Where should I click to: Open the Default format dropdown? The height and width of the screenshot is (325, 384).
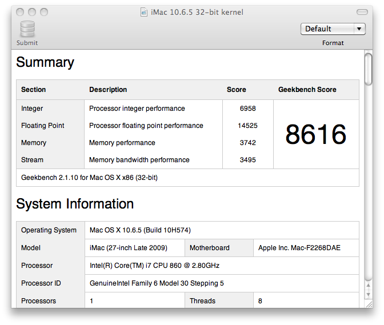point(333,29)
